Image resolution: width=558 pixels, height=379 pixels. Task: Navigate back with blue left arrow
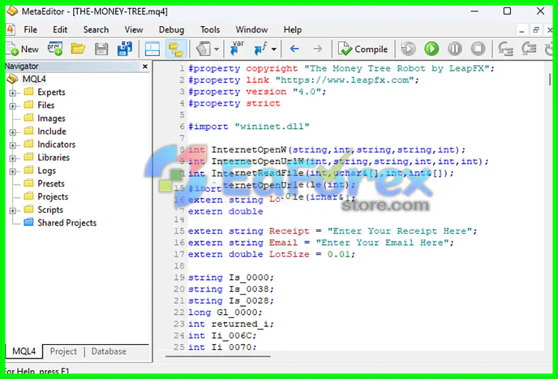pos(294,49)
